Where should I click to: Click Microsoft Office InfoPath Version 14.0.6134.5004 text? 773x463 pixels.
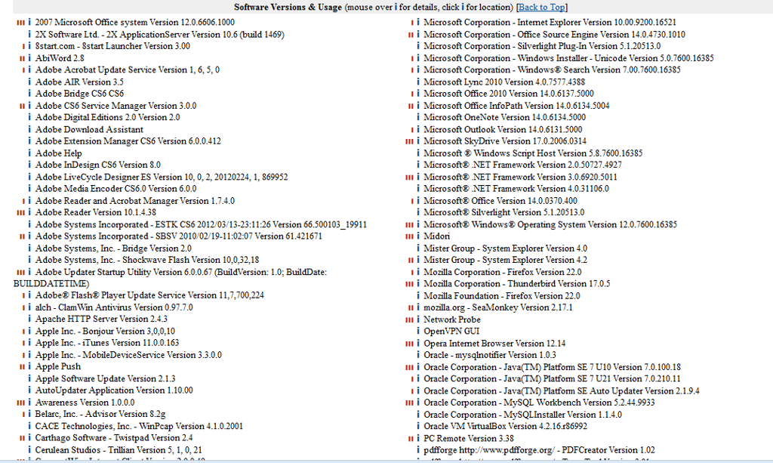pyautogui.click(x=516, y=106)
